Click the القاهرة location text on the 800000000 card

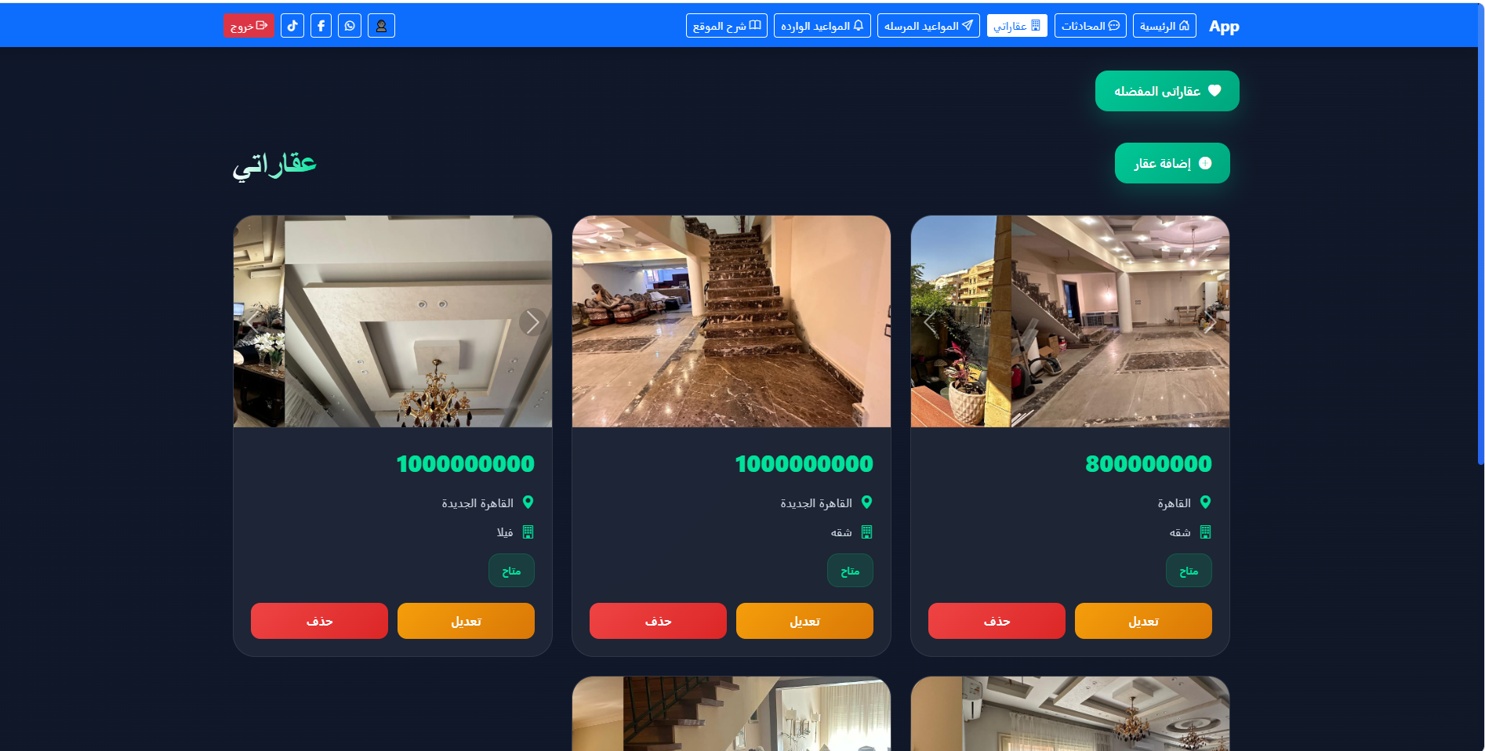1175,503
